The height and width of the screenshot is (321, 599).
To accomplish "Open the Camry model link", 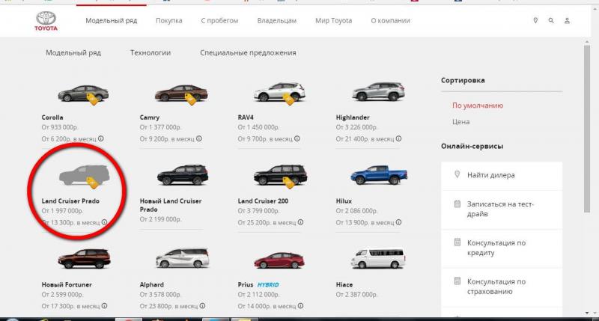I will pos(149,117).
